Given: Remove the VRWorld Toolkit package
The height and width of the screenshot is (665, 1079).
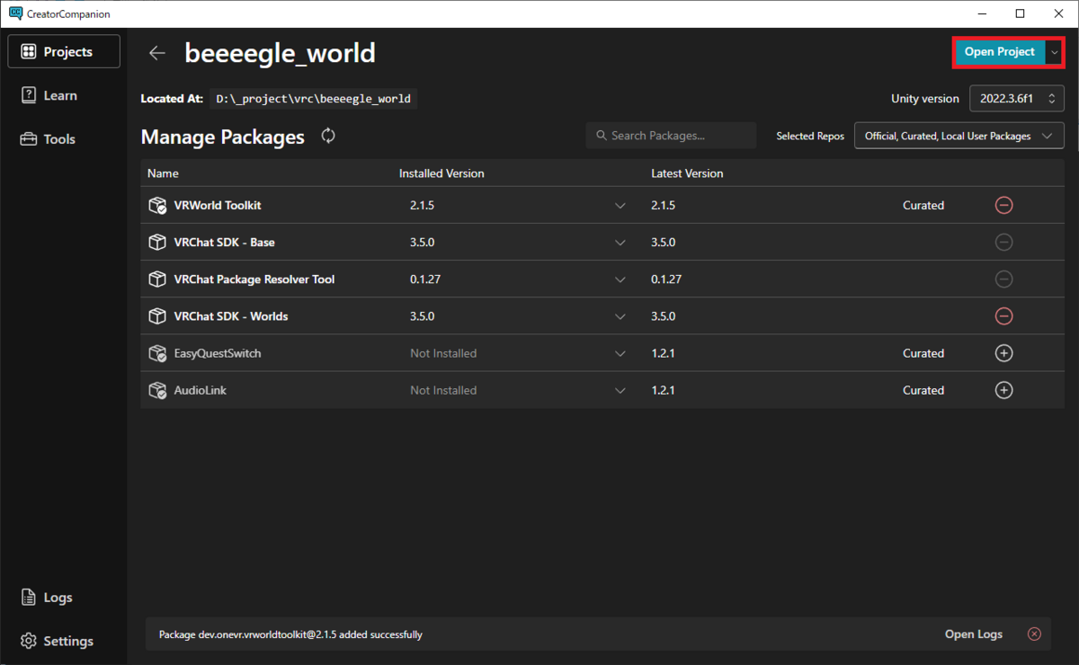Looking at the screenshot, I should 1004,205.
